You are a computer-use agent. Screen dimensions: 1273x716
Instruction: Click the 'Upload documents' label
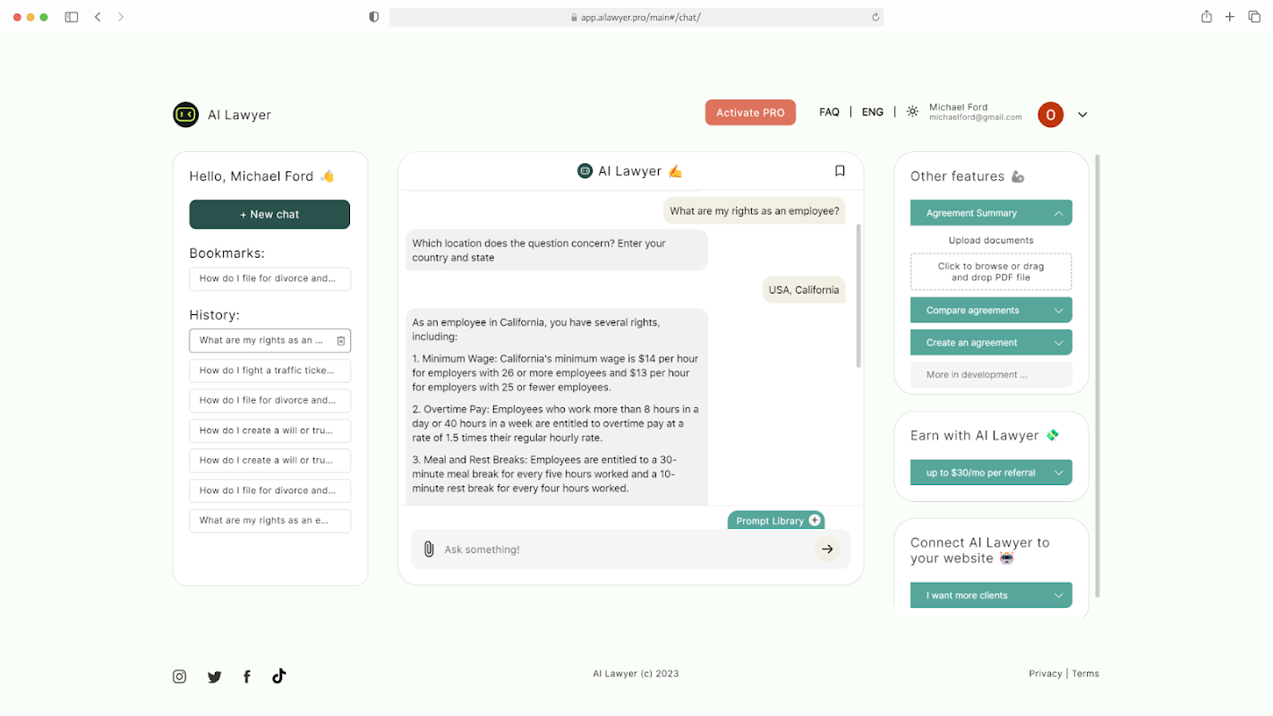coord(991,241)
